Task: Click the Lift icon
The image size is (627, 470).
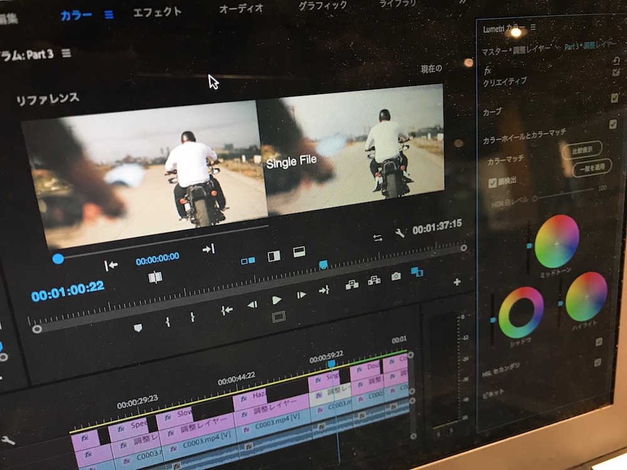Action: (x=352, y=285)
